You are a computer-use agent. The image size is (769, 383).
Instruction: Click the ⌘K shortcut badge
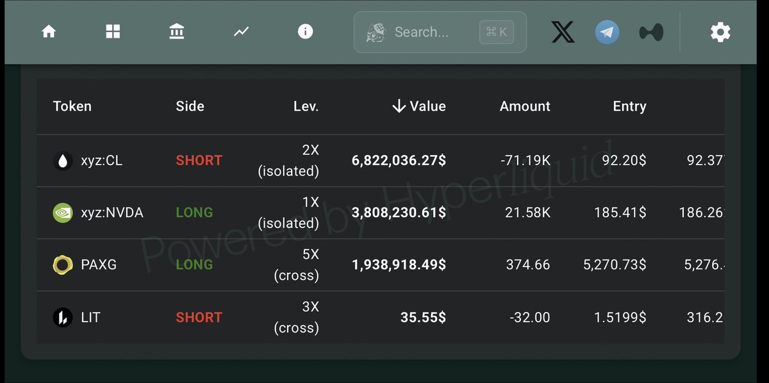click(x=497, y=32)
